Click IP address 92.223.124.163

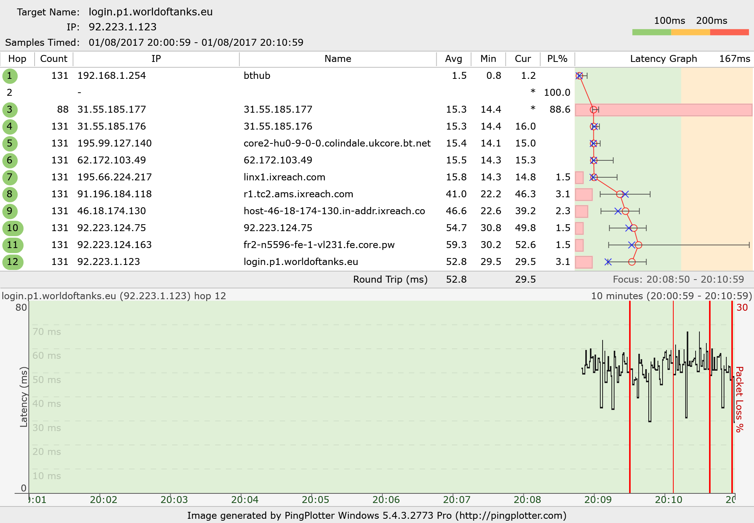coord(115,245)
